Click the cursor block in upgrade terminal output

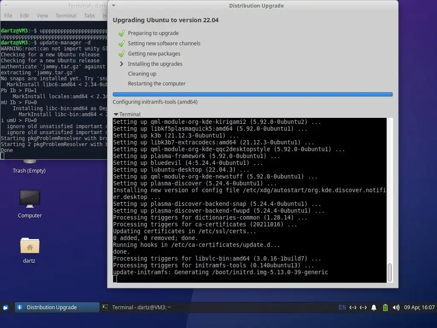[x=115, y=279]
